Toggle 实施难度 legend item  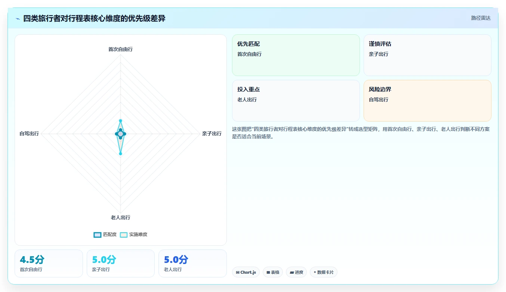point(133,235)
